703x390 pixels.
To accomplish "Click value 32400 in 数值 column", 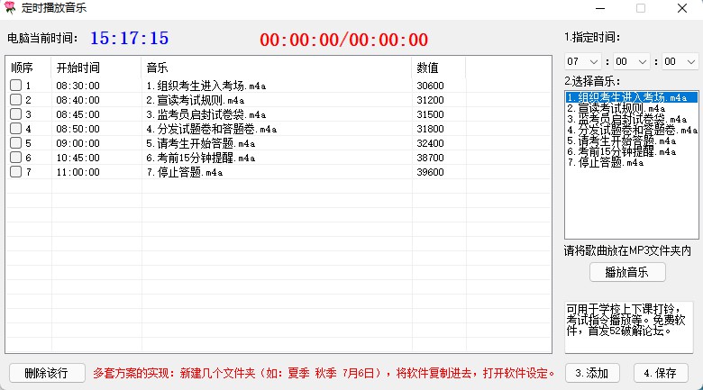I will pos(430,143).
